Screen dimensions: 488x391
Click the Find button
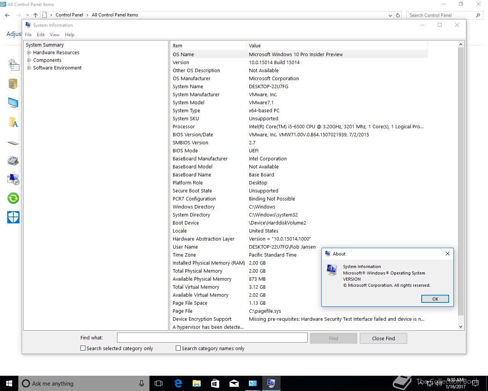(x=334, y=338)
